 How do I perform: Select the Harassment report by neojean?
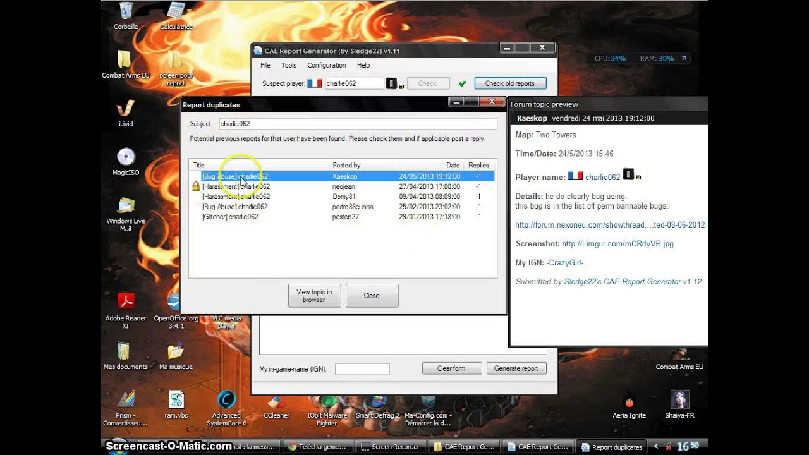pos(342,186)
